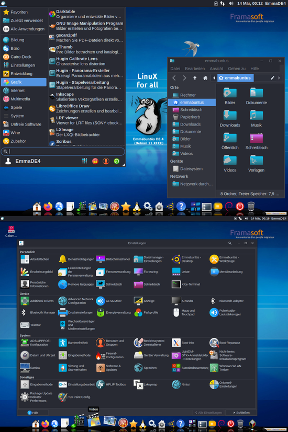Select the Musik folder in main pane
Screen dimensions: 288x432
pos(256,119)
